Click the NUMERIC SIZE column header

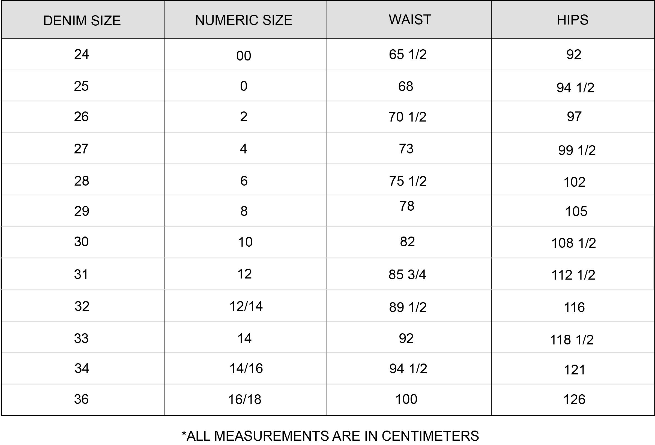pos(244,20)
